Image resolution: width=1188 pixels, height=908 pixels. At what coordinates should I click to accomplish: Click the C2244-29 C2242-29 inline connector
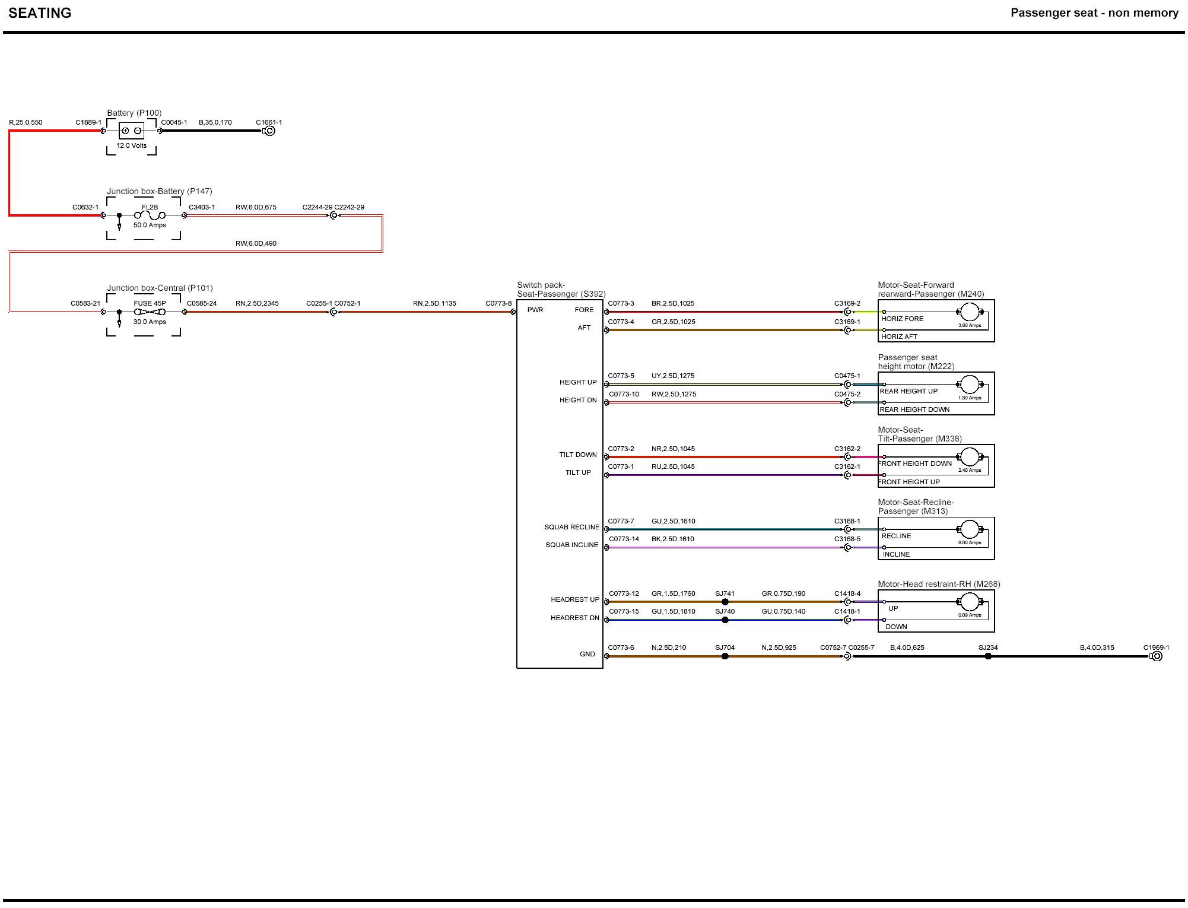click(333, 215)
